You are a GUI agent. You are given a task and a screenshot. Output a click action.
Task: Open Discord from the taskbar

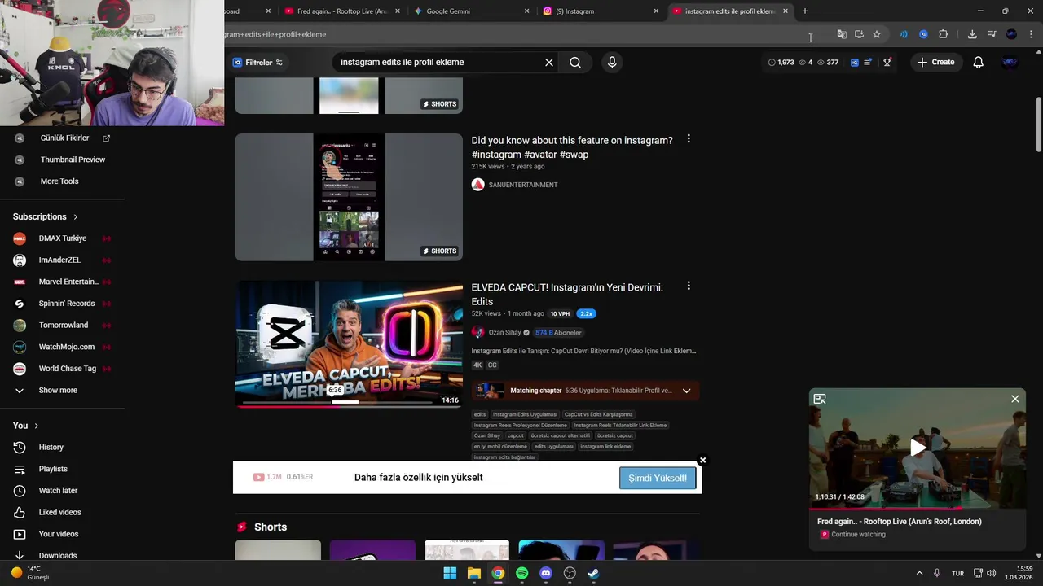click(546, 573)
